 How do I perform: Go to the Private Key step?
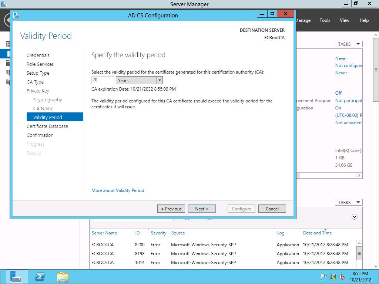coord(38,91)
